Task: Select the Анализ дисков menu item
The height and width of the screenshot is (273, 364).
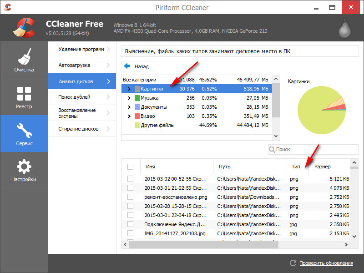Action: pos(82,81)
